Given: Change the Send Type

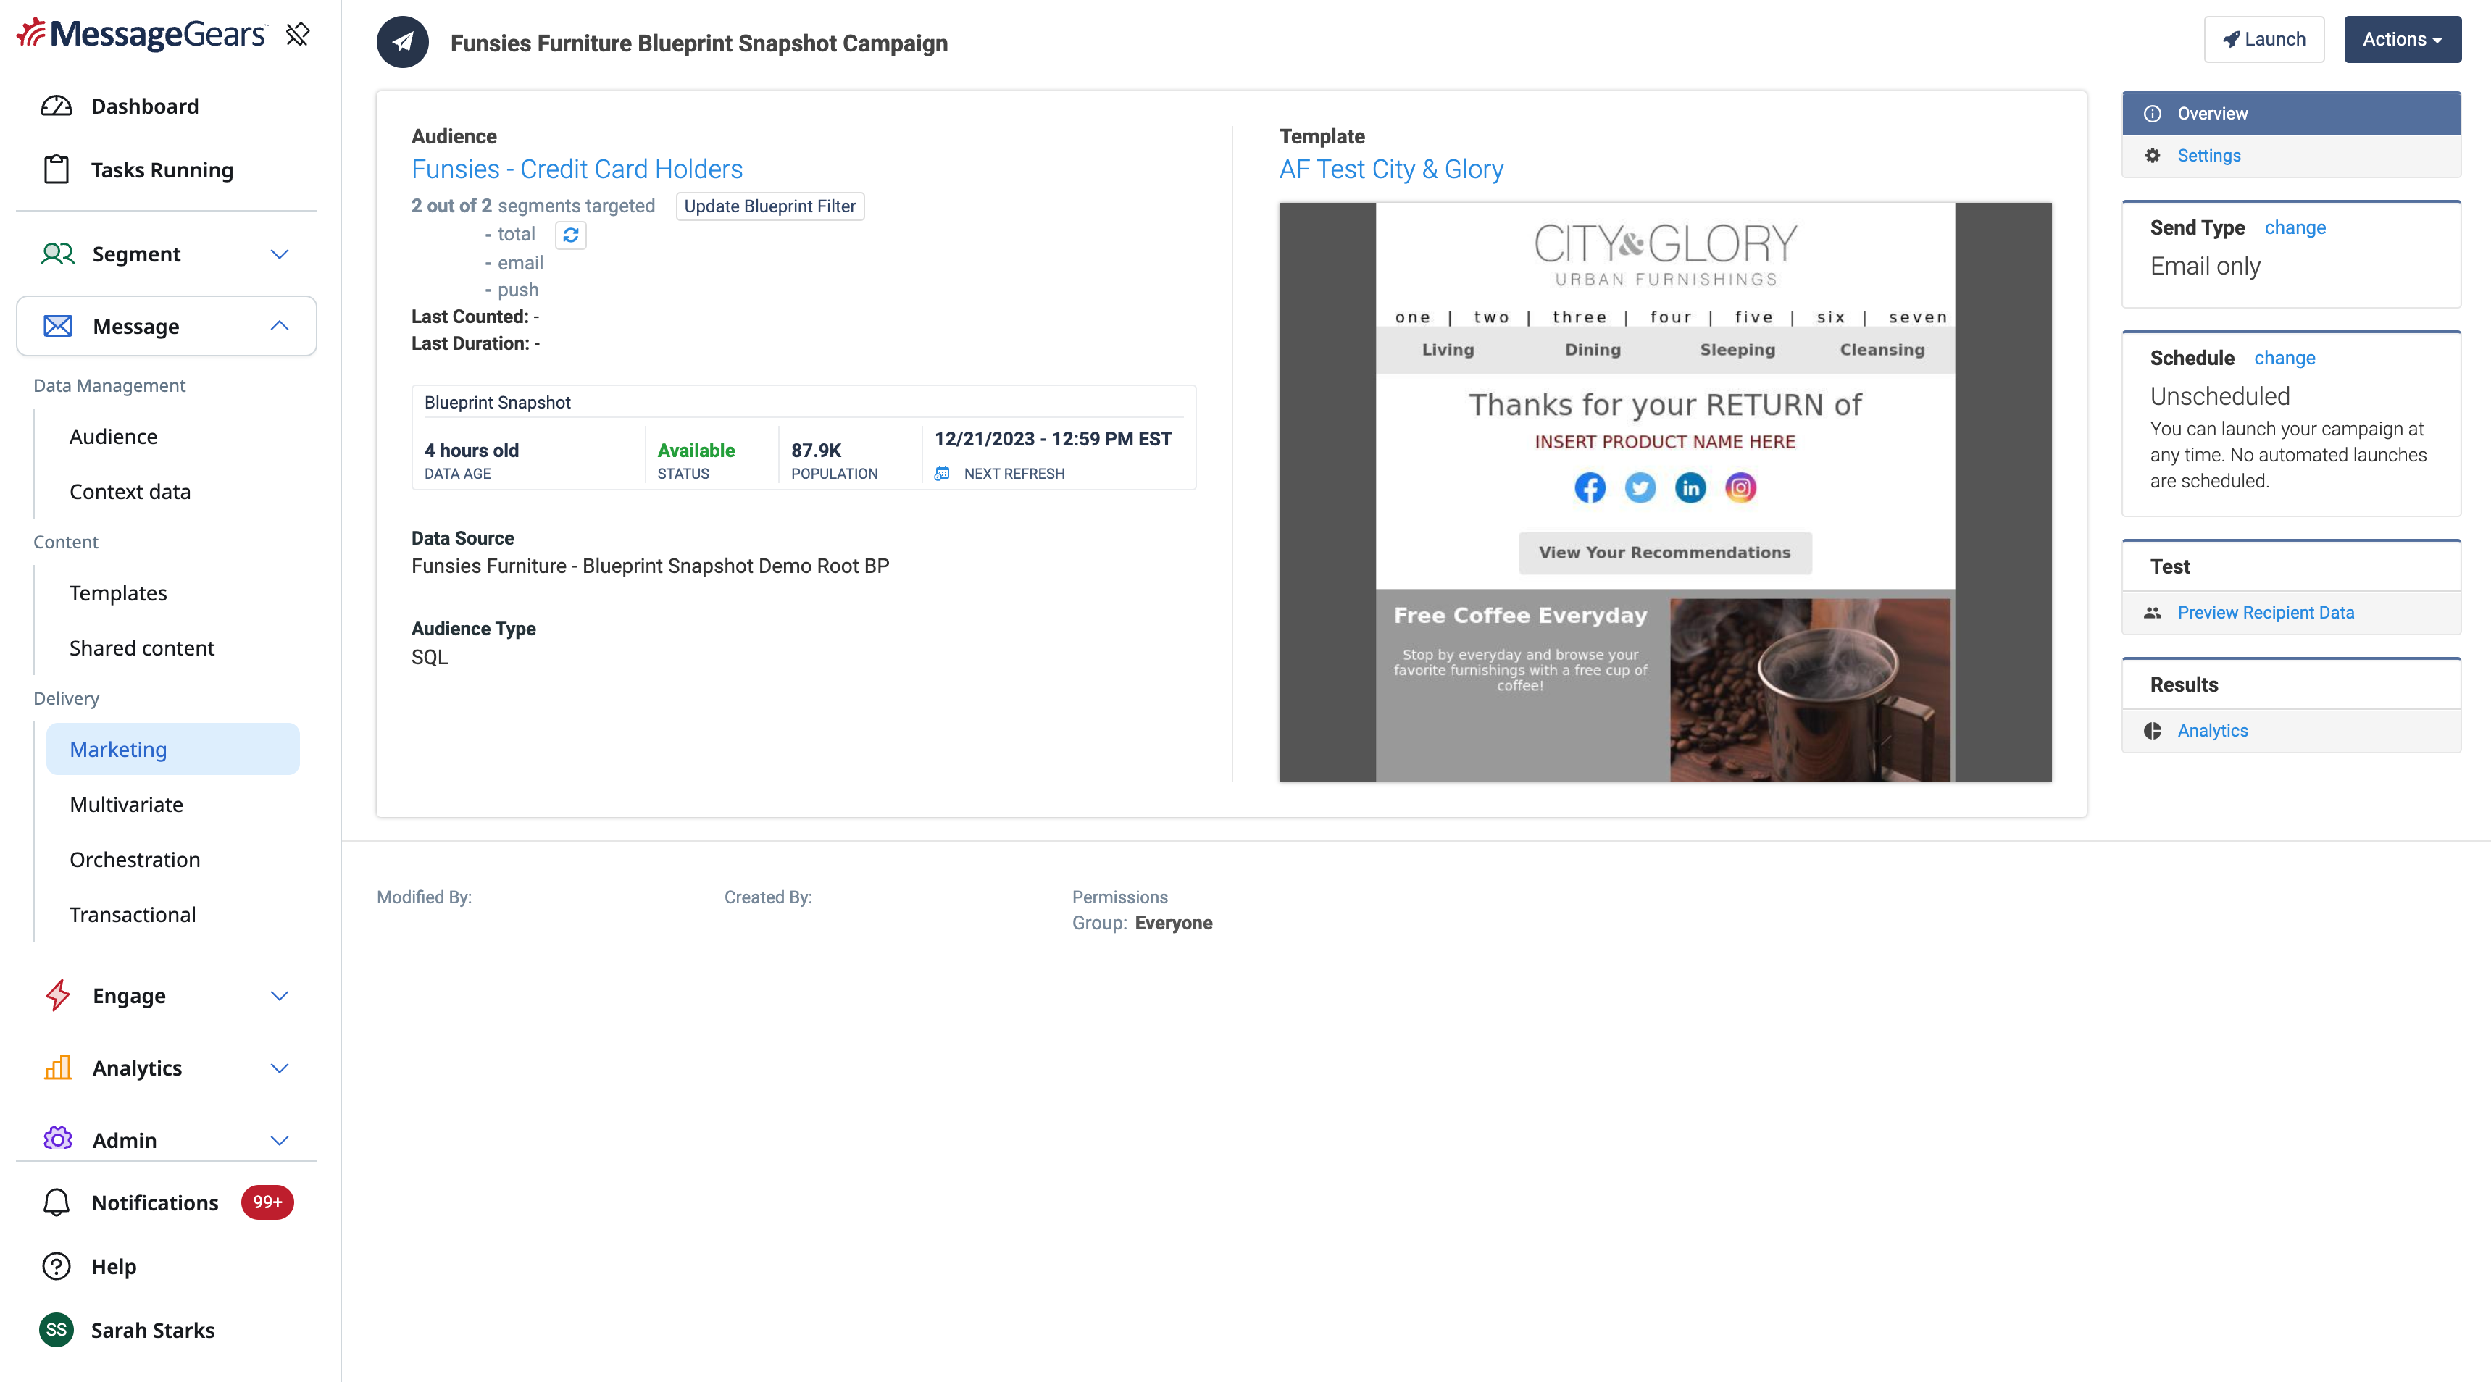Looking at the screenshot, I should (2295, 228).
